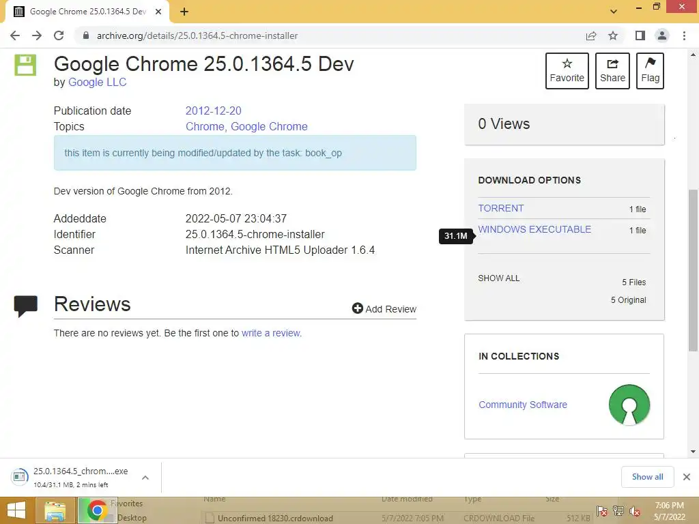Open the write a review link
The image size is (699, 524).
pyautogui.click(x=271, y=333)
